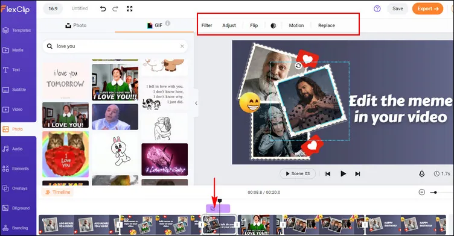The width and height of the screenshot is (454, 236).
Task: Toggle the Timeline view button
Action: pyautogui.click(x=57, y=192)
